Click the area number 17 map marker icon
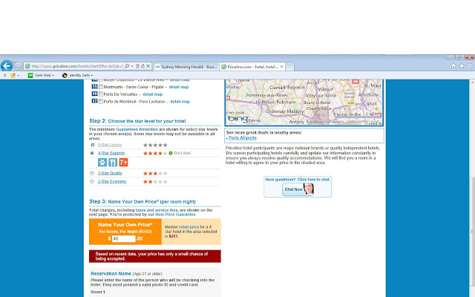This screenshot has height=297, width=475. 94,101
